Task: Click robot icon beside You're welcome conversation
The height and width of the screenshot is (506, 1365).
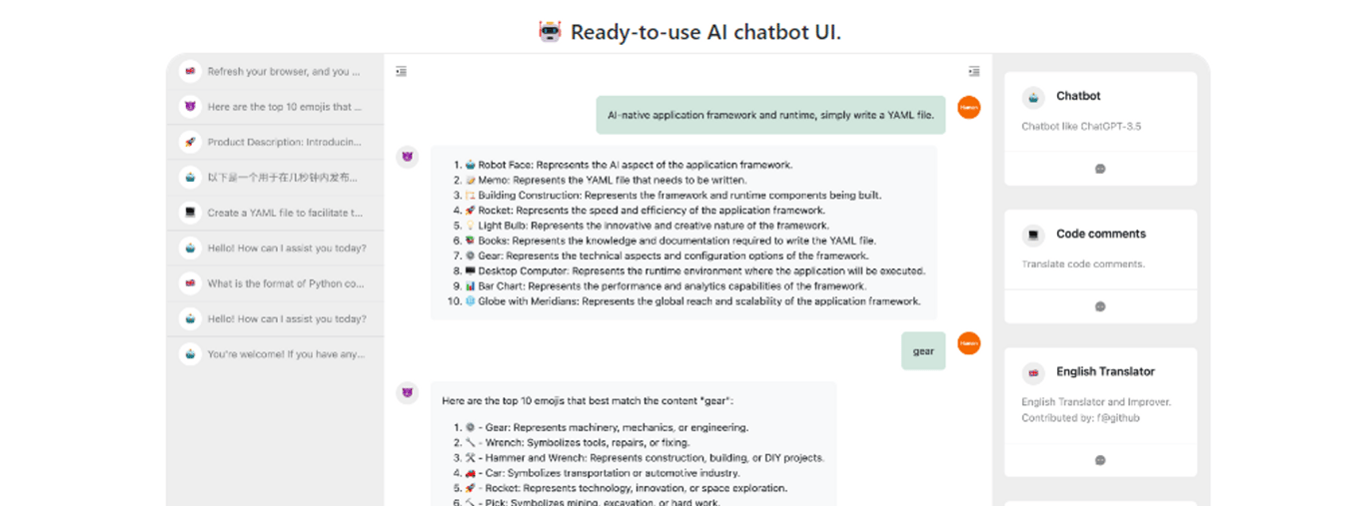Action: click(x=190, y=354)
